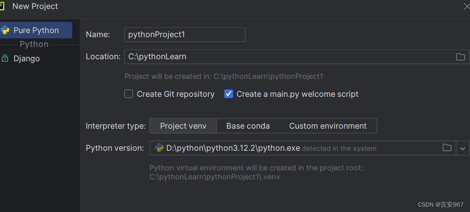Viewport: 470px width, 212px height.
Task: Choose the Project venv interpreter type
Action: tap(183, 126)
